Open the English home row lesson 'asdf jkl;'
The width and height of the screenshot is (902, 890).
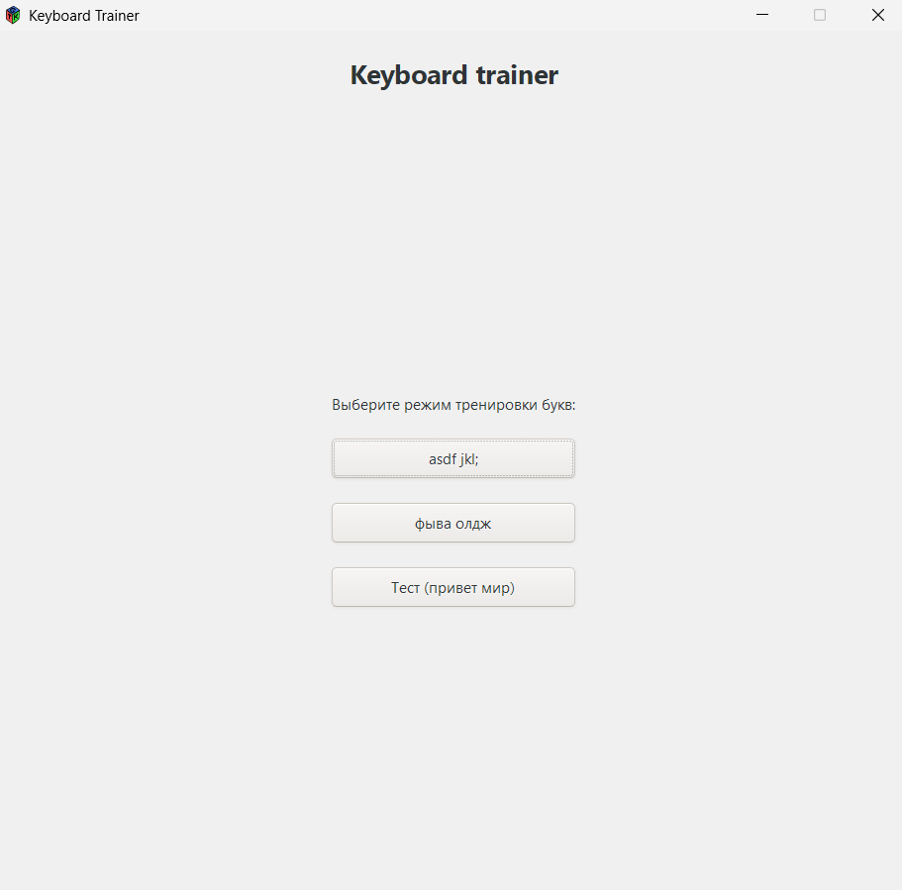click(453, 458)
